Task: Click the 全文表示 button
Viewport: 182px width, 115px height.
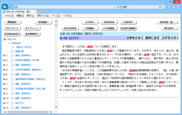Action: tap(90, 22)
